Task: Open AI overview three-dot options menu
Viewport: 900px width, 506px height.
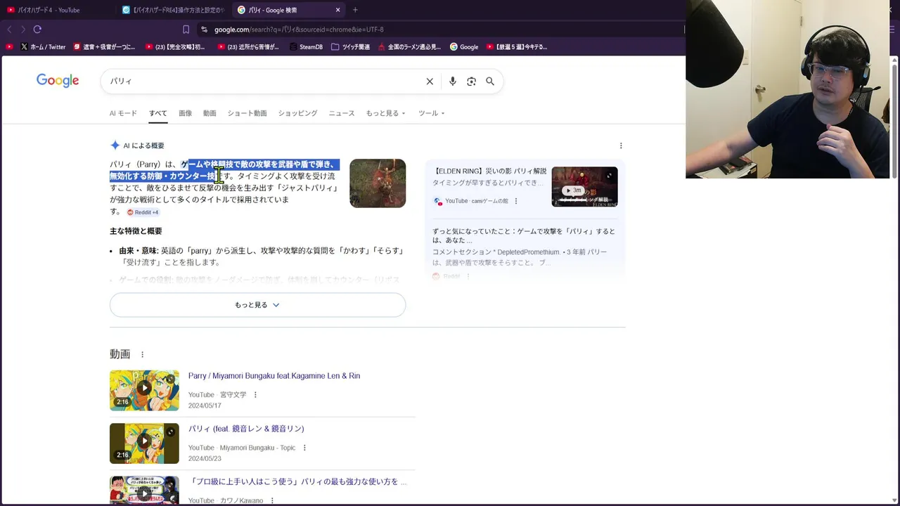Action: 621,145
